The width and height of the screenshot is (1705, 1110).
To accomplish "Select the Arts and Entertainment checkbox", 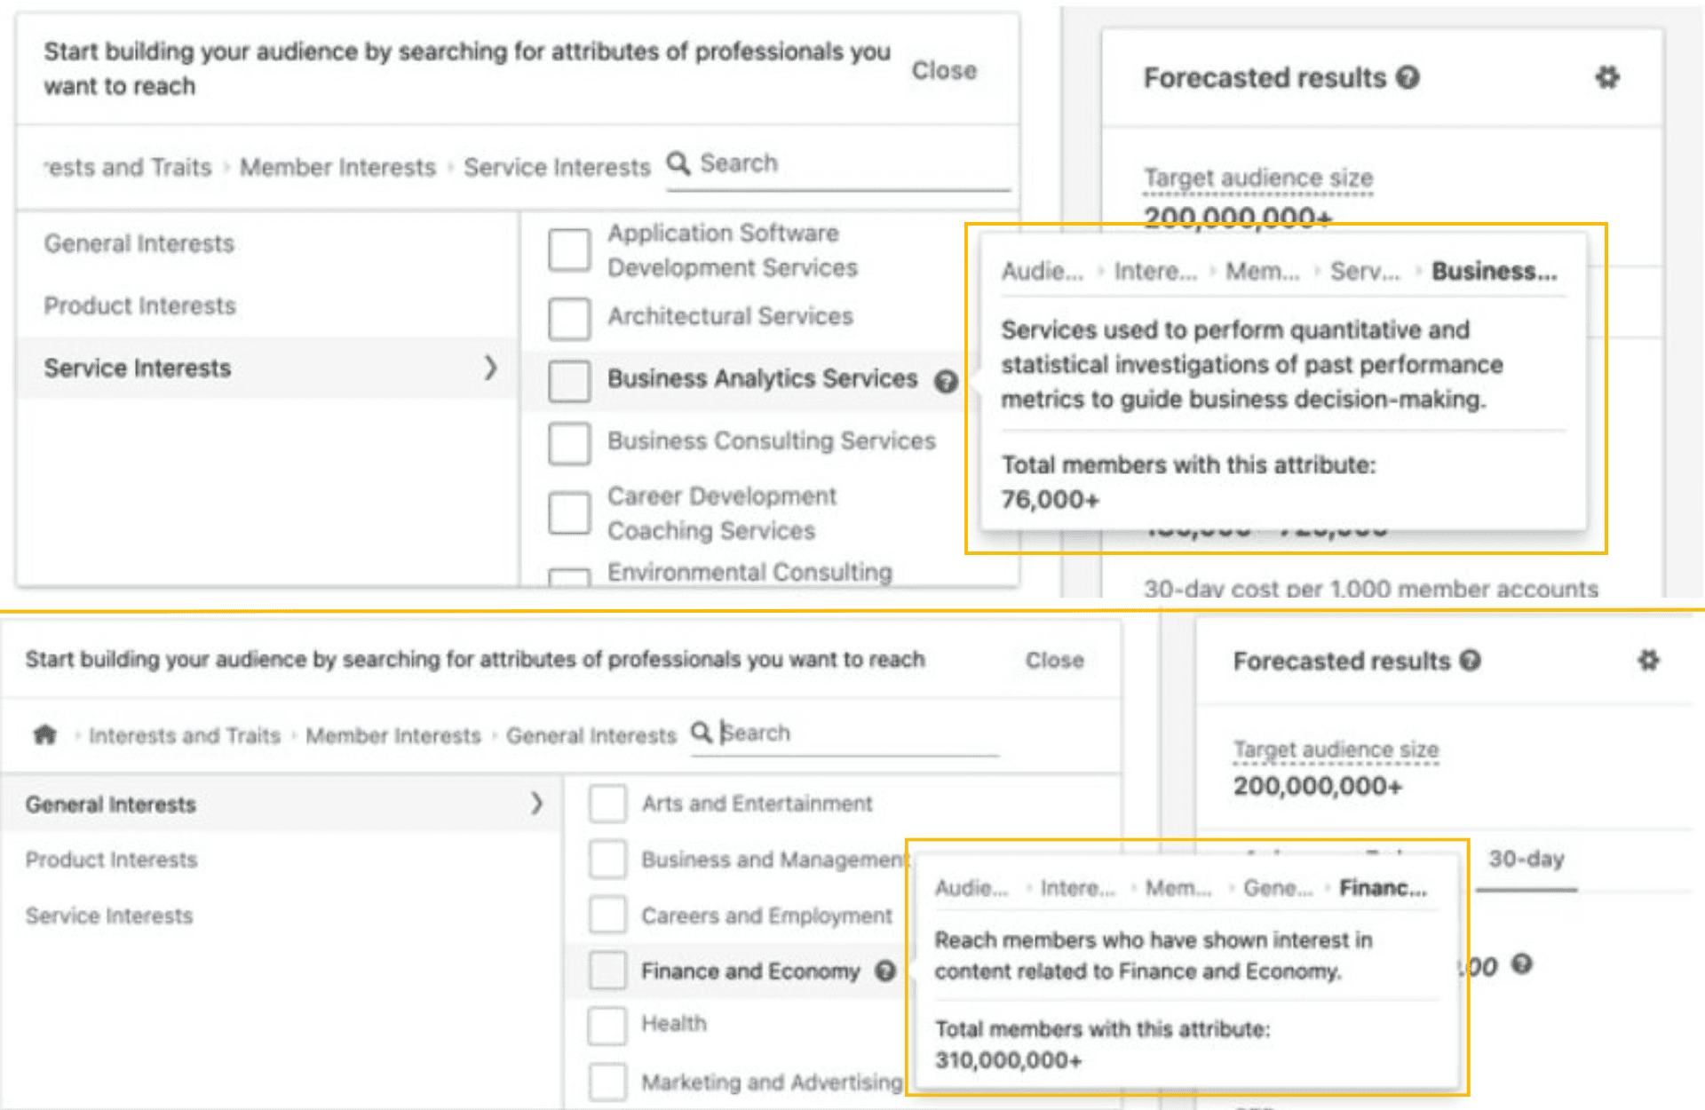I will point(607,804).
